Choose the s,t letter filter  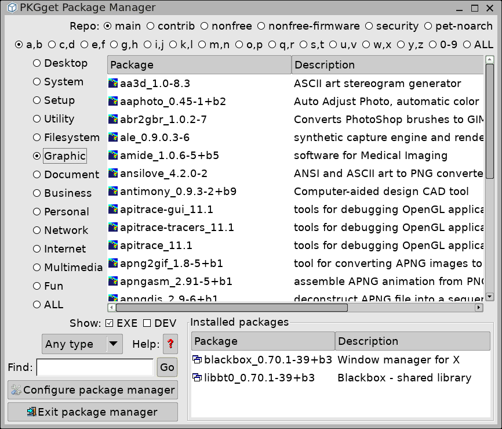coord(312,45)
